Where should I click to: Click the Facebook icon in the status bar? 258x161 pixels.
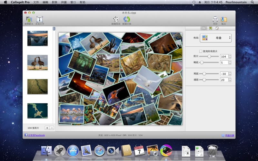(x=26, y=135)
